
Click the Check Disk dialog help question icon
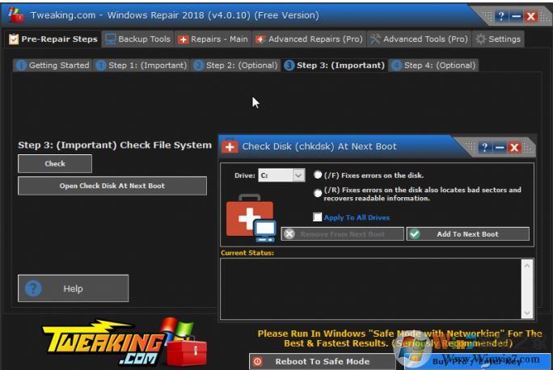click(484, 147)
